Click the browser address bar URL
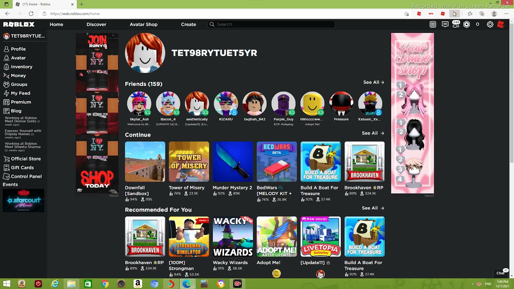 click(x=75, y=14)
